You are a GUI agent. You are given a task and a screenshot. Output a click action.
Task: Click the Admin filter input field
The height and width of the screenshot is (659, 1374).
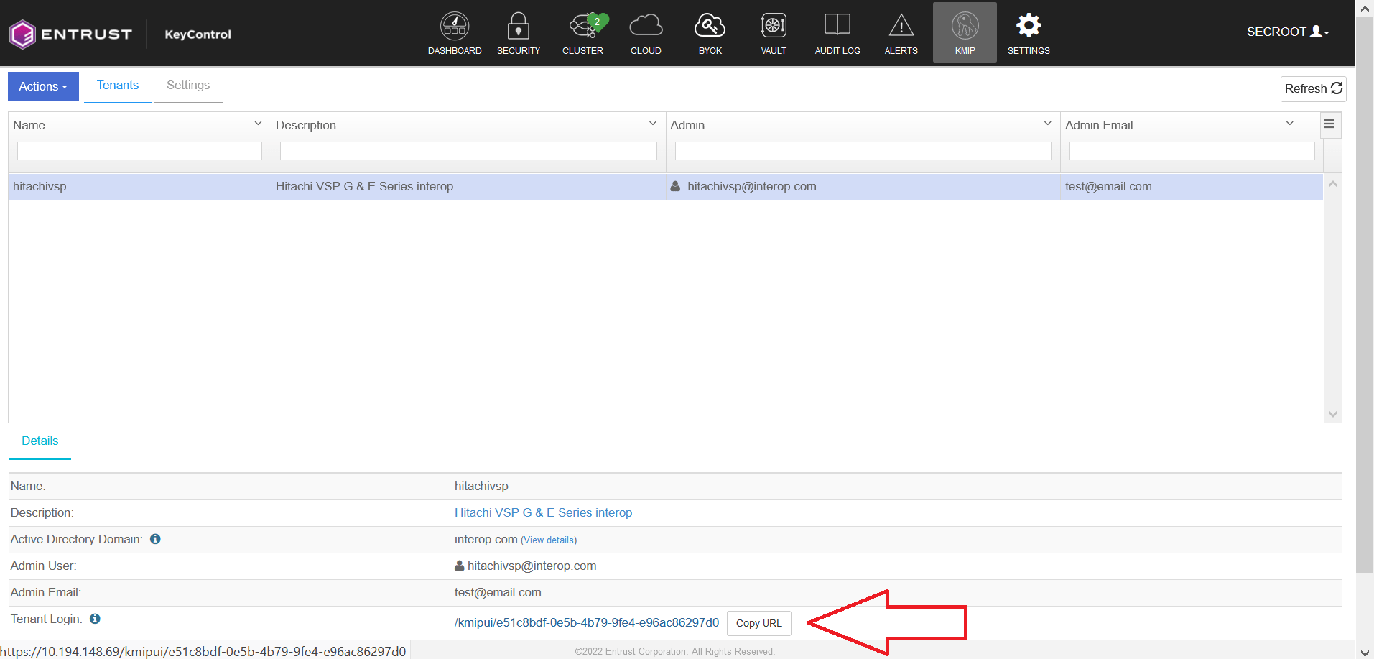pyautogui.click(x=863, y=151)
